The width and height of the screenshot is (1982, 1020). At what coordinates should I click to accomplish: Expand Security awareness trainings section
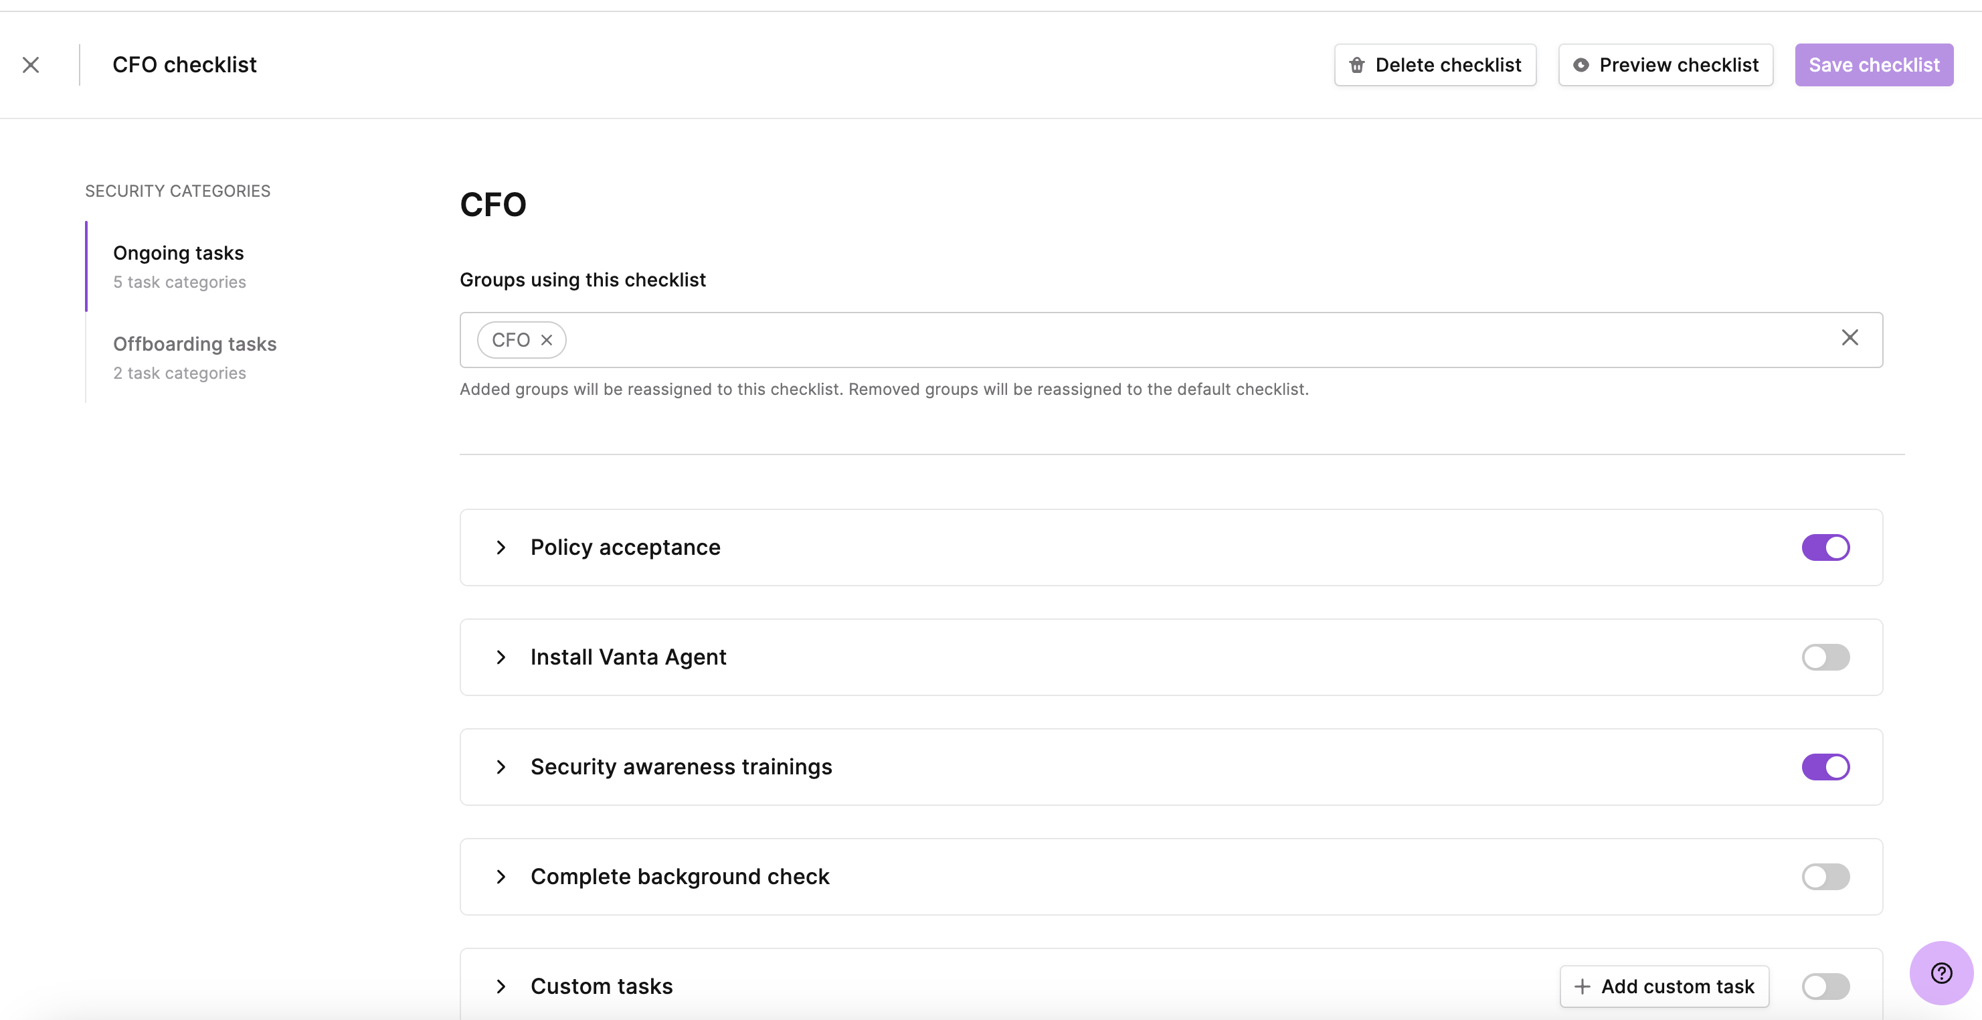pos(501,767)
